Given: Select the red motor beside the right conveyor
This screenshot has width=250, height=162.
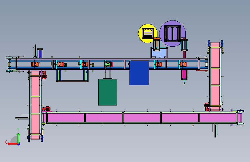Looking at the screenshot, I should (206, 107).
